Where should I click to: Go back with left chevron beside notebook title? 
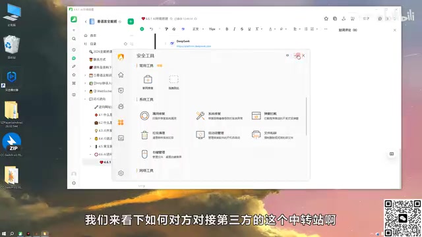pos(86,22)
